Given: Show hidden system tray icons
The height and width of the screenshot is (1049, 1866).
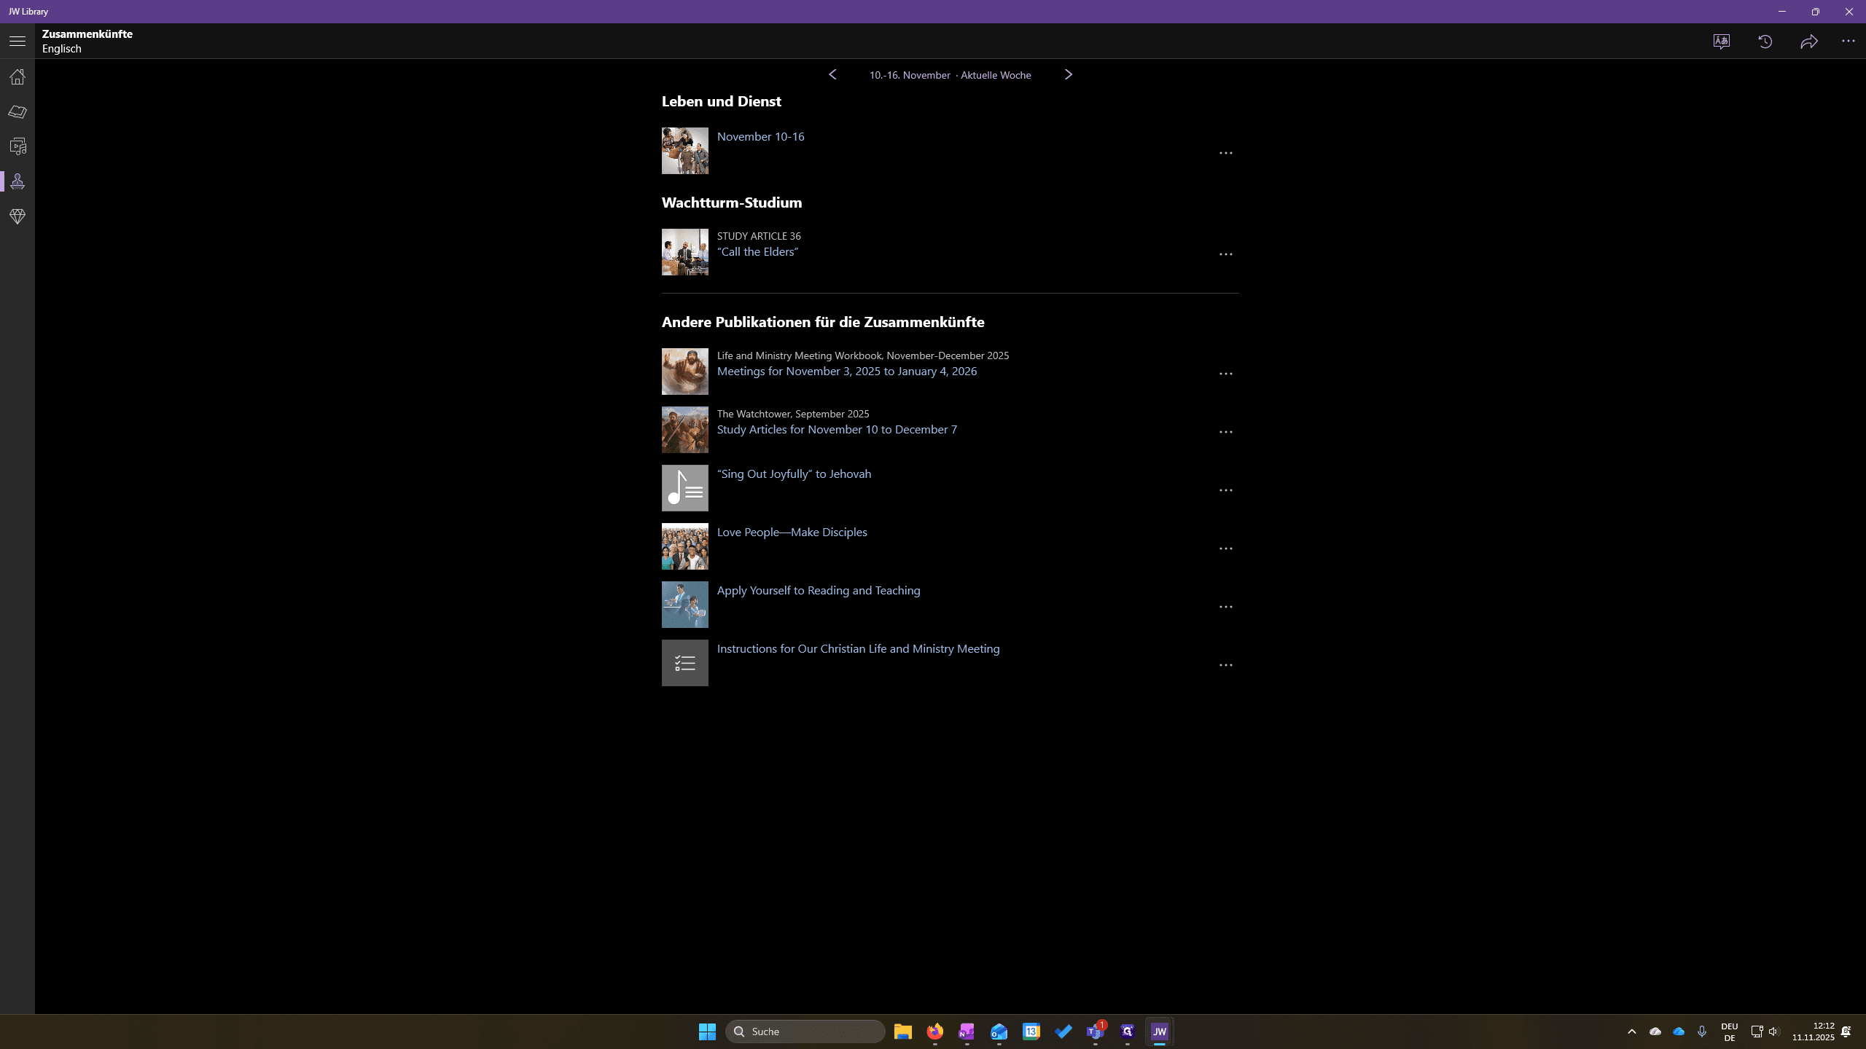Looking at the screenshot, I should [x=1632, y=1032].
